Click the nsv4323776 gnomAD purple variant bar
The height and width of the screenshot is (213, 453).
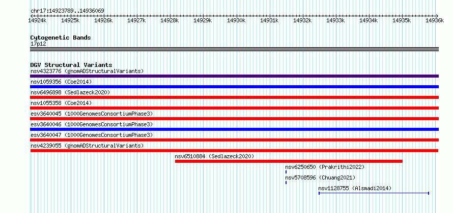pyautogui.click(x=234, y=76)
